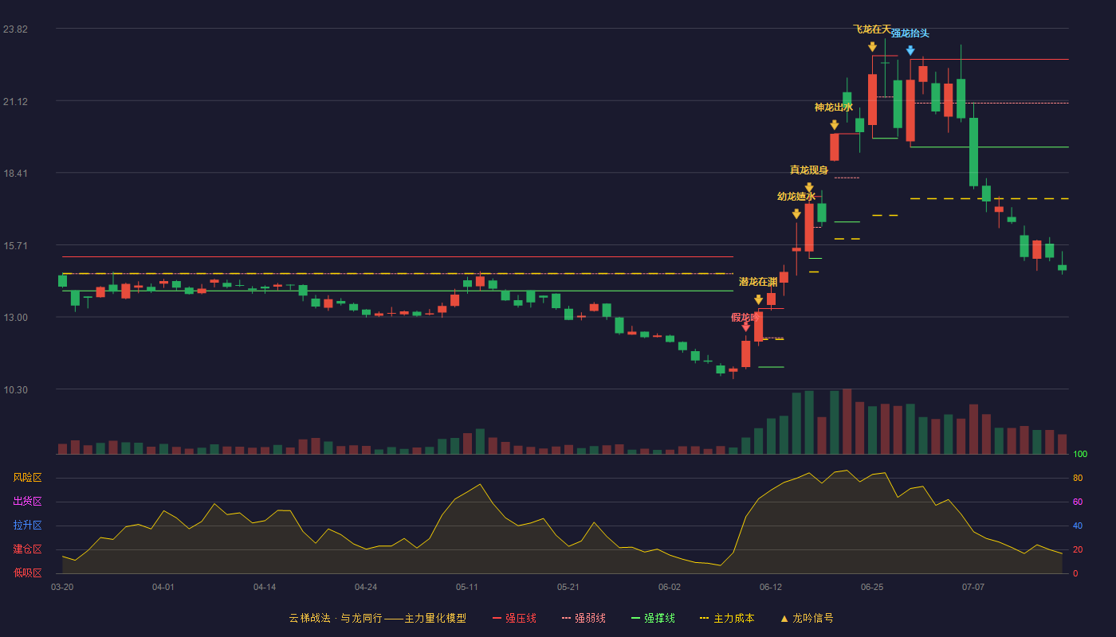
Task: Click the 04-24 date axis label
Action: point(366,587)
